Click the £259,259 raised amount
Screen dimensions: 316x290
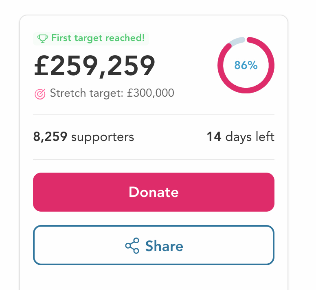[94, 67]
